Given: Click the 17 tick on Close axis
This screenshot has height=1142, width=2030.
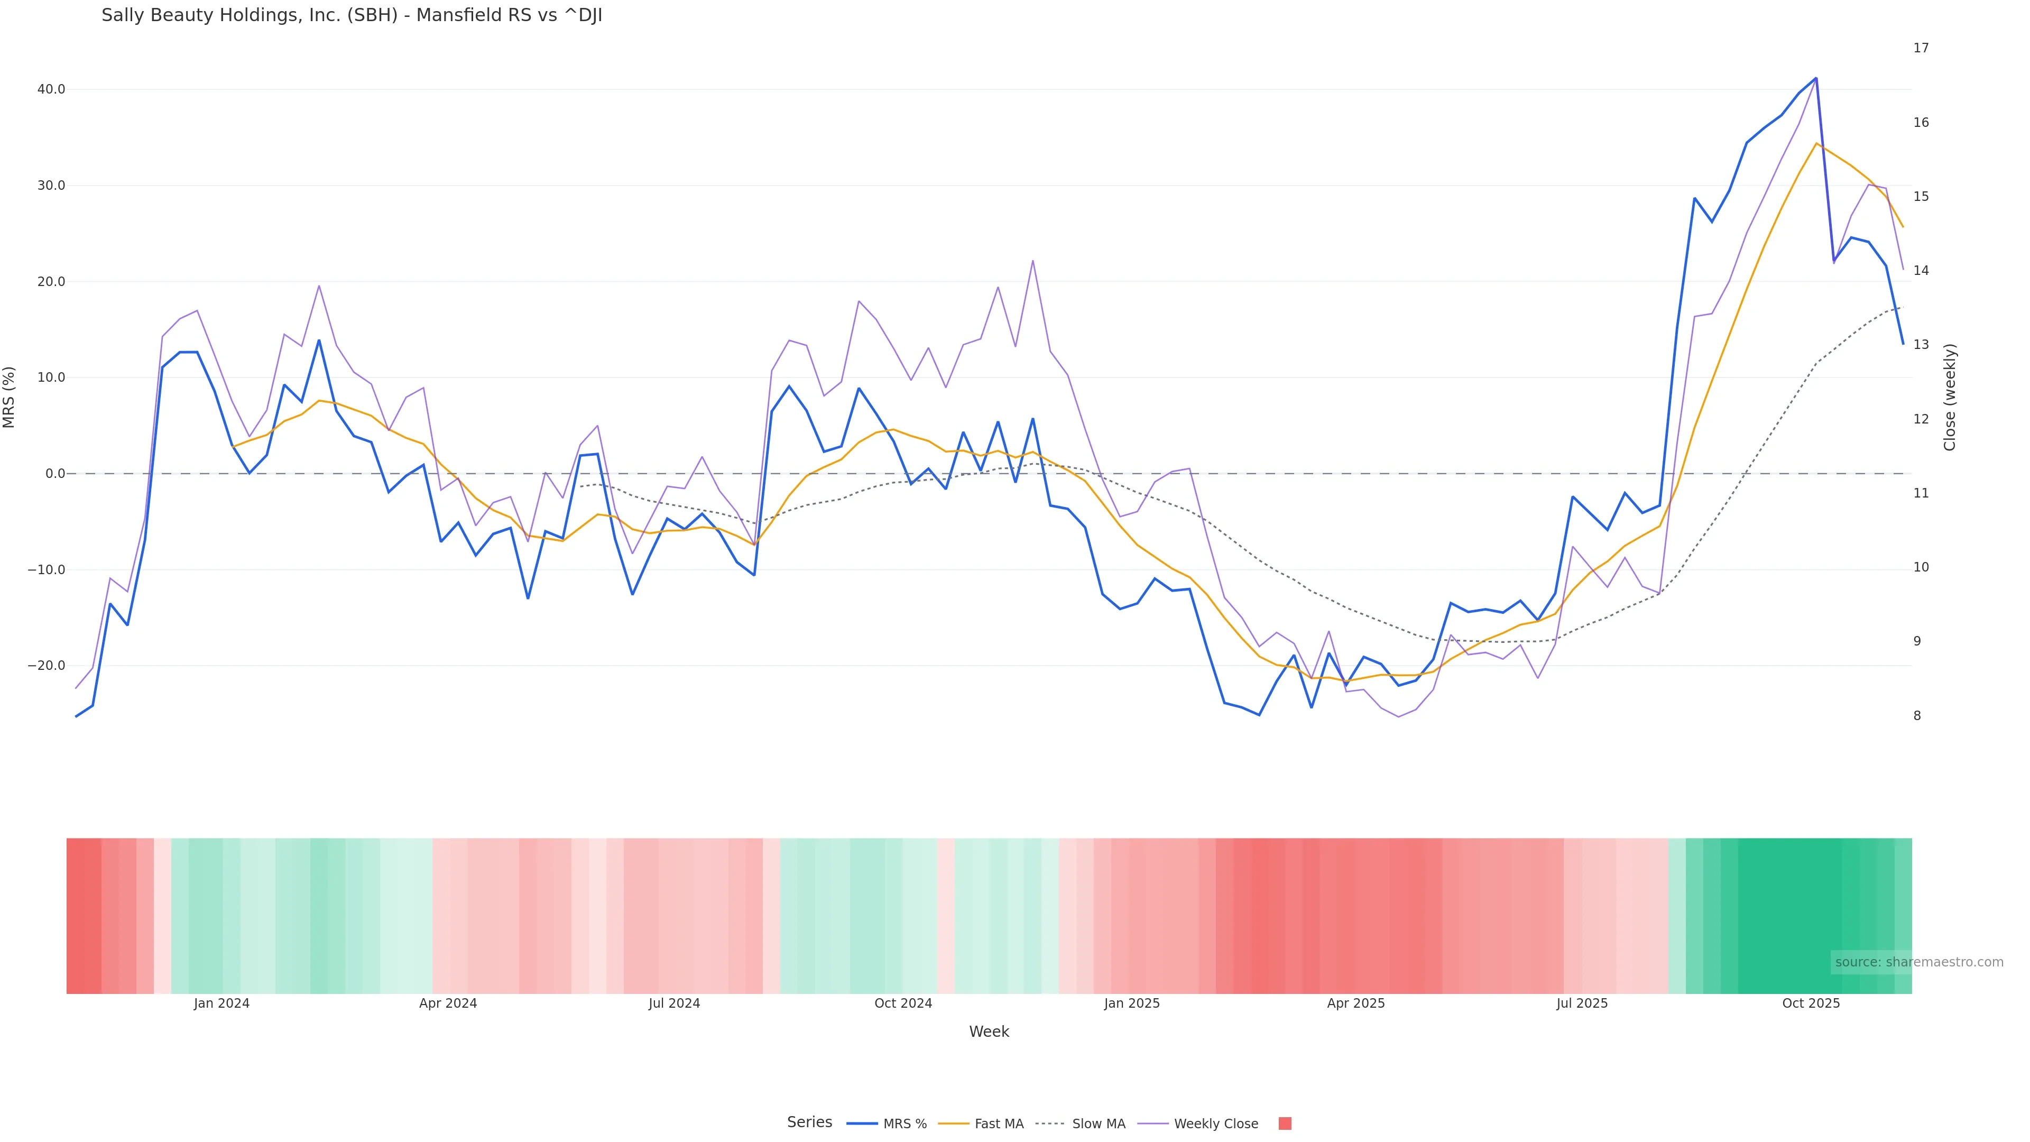Looking at the screenshot, I should tap(1921, 48).
